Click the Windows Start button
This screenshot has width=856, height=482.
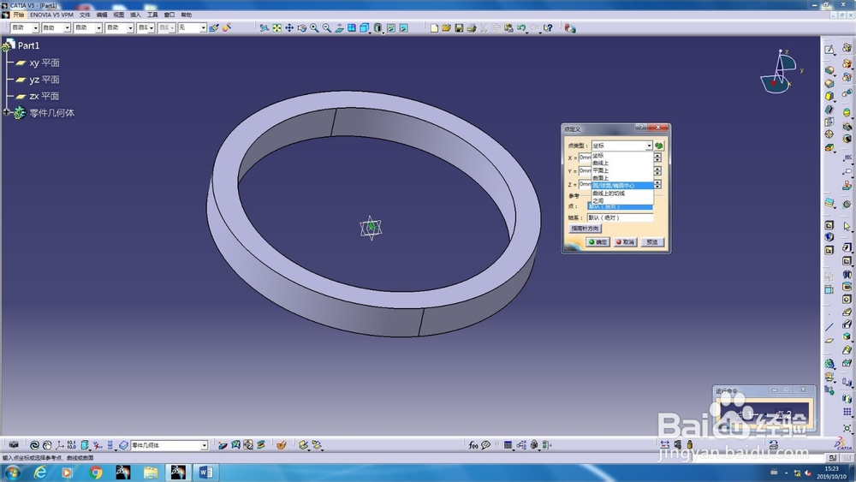[12, 473]
